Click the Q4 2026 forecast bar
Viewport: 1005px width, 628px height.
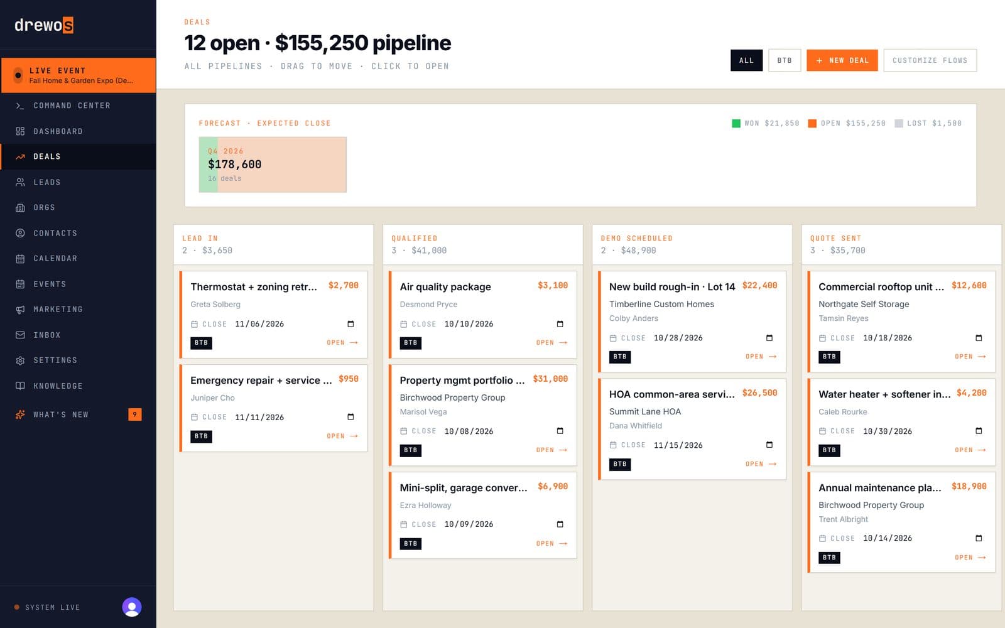(273, 165)
